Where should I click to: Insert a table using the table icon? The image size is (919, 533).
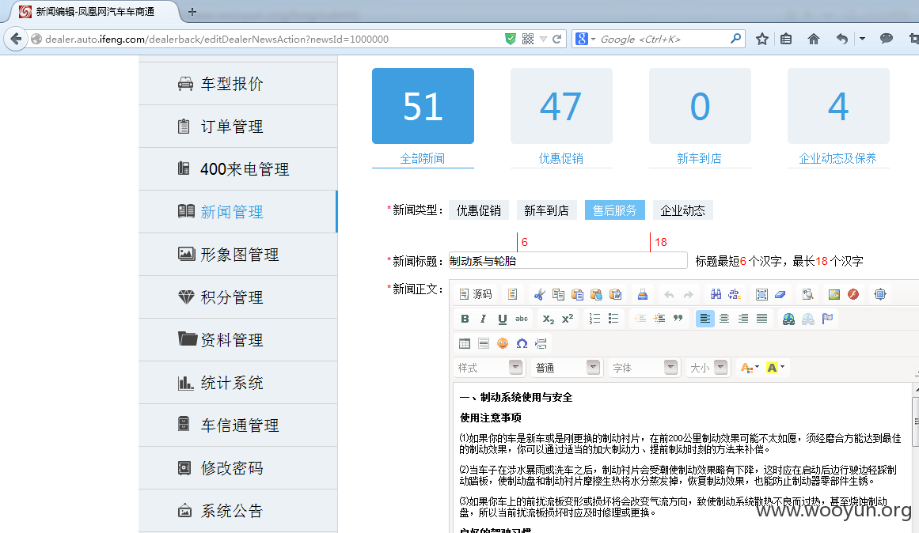pos(465,343)
